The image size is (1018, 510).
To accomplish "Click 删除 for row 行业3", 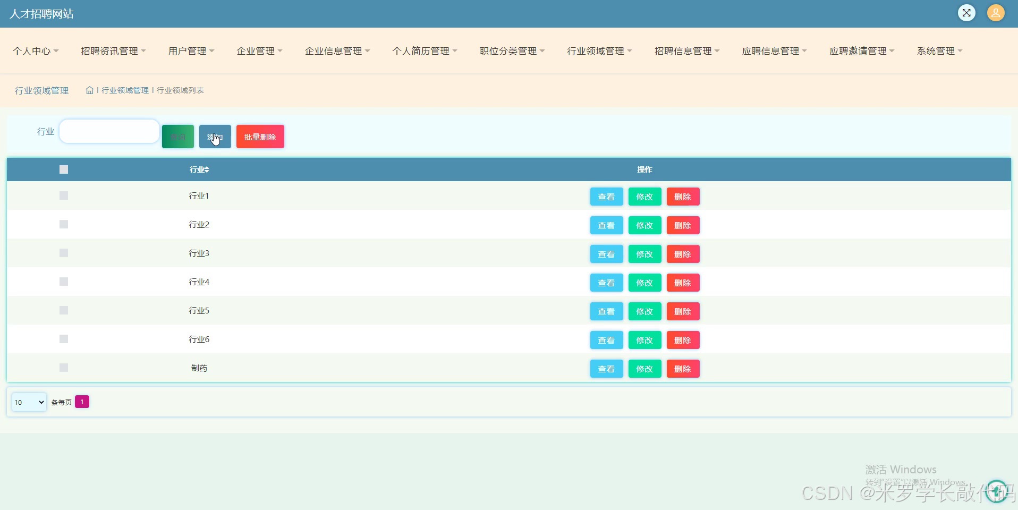I will pos(683,254).
